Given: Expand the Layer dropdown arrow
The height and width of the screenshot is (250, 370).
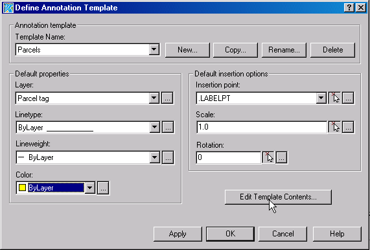Looking at the screenshot, I should (154, 98).
